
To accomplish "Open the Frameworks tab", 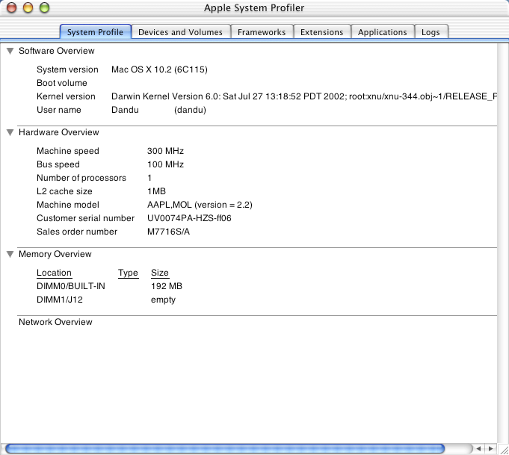I will (x=262, y=32).
